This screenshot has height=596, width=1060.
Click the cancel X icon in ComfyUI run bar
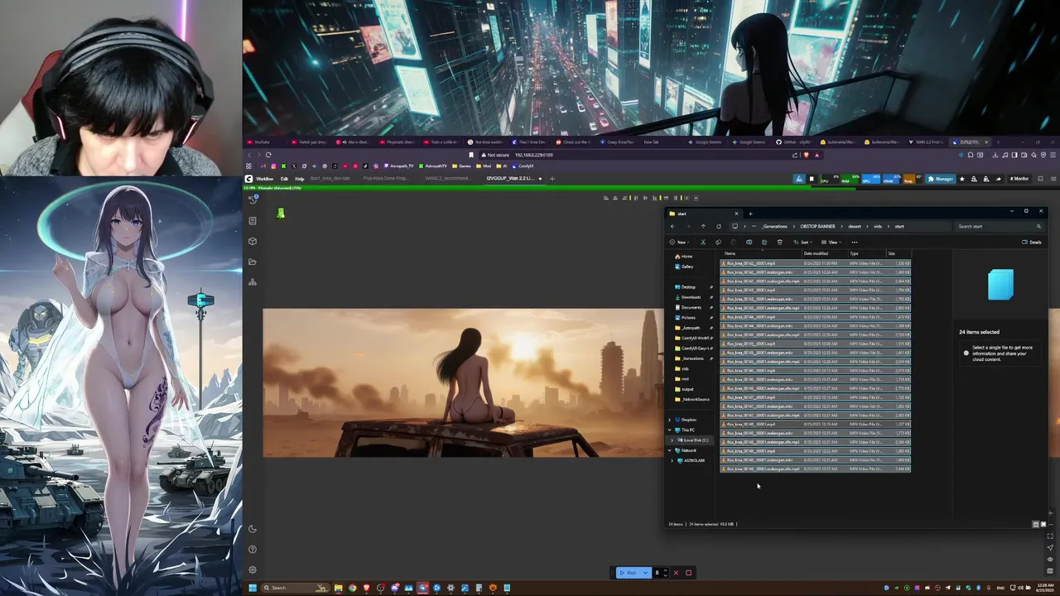676,573
